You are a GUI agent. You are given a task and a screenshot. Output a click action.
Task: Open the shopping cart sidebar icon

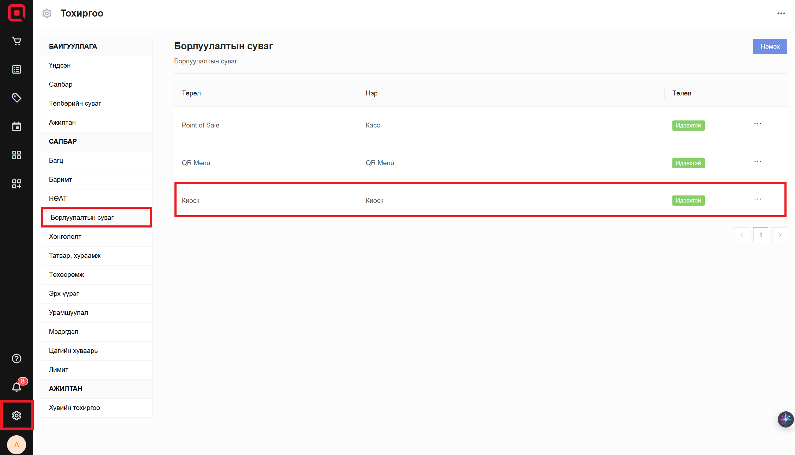tap(17, 41)
